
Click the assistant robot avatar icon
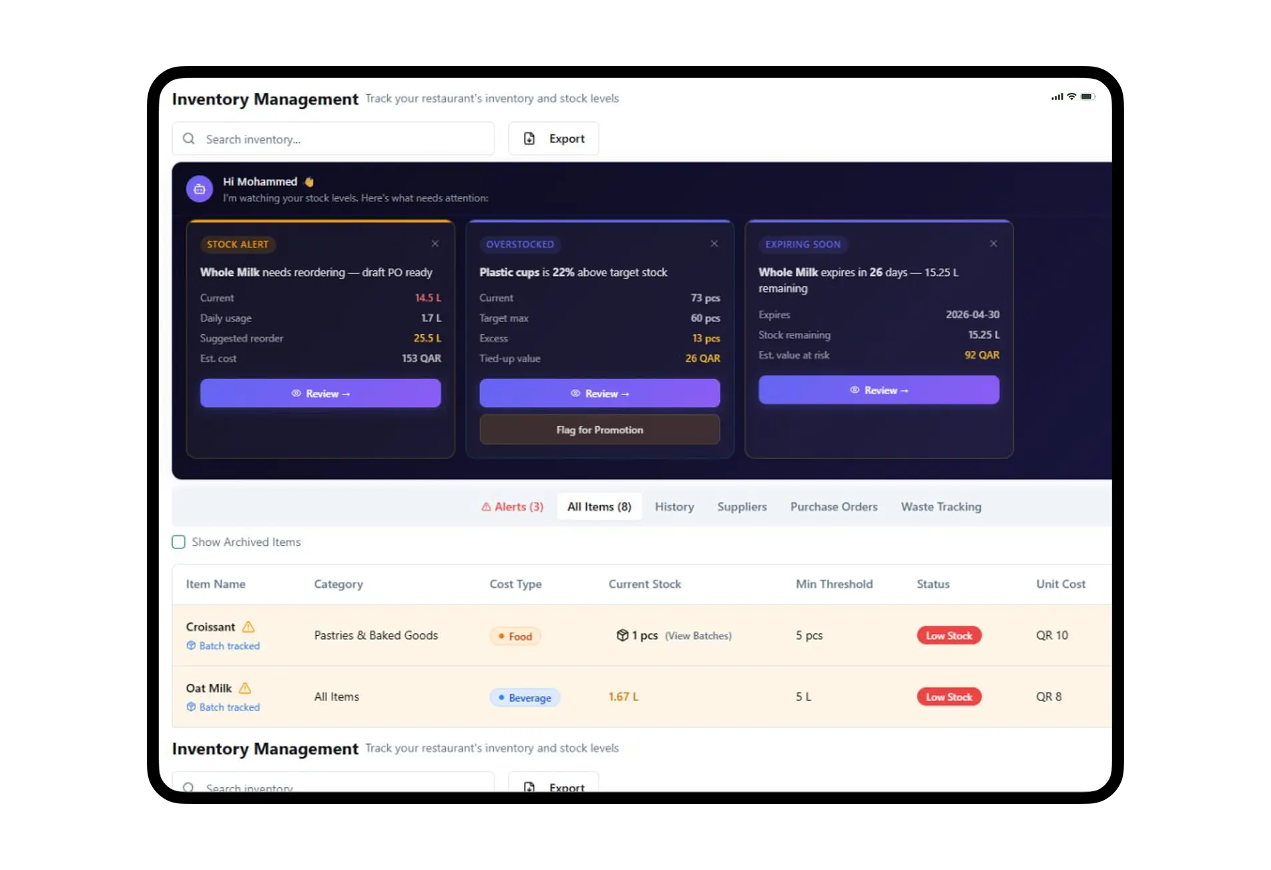coord(199,189)
